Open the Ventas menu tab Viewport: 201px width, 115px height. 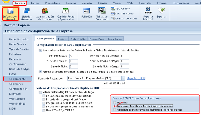(117, 3)
